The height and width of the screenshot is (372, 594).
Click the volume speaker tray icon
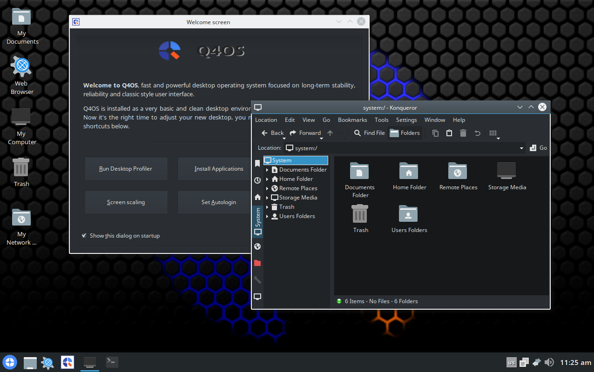(549, 362)
